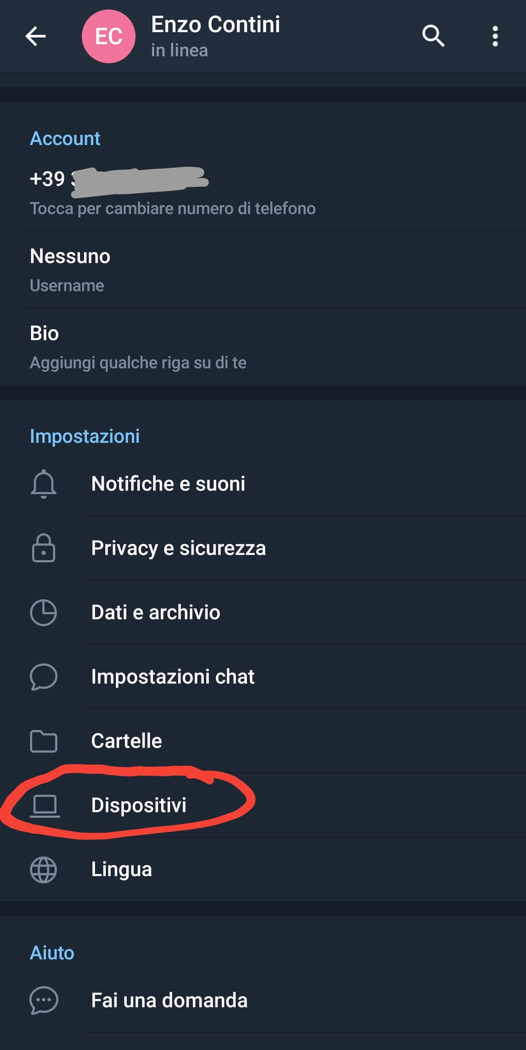This screenshot has width=526, height=1050.
Task: Open Privacy e sicurezza settings
Action: click(179, 548)
